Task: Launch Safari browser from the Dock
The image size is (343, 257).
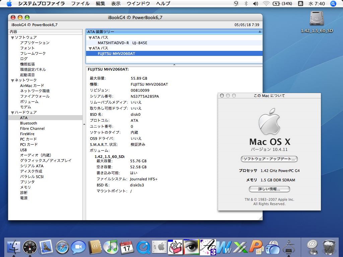Action: [x=62, y=247]
